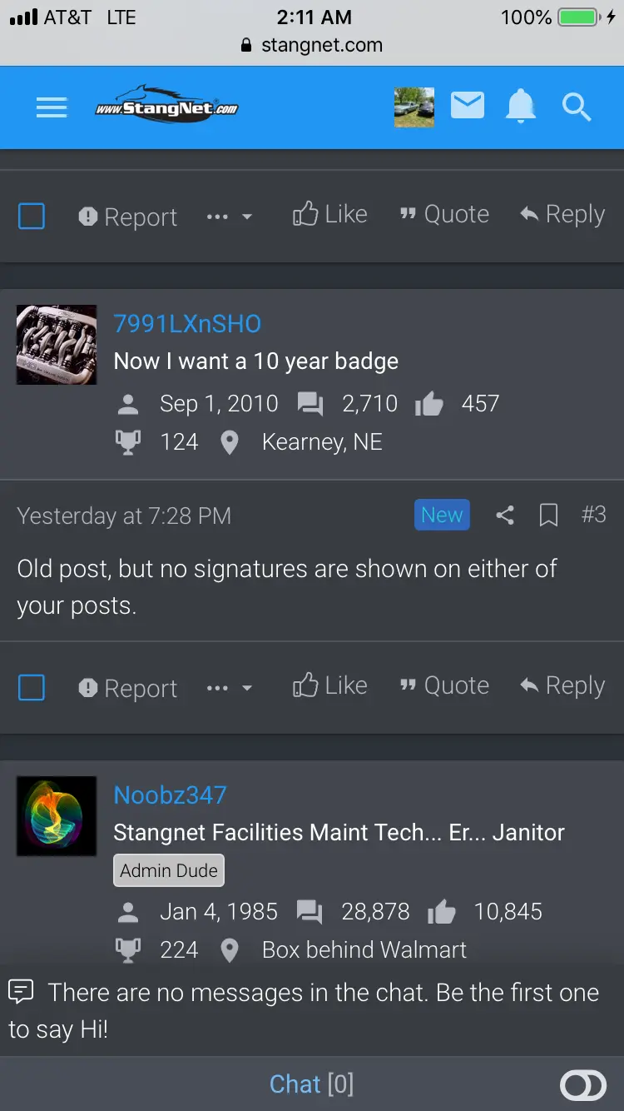Tap the StangNet logo

(166, 105)
